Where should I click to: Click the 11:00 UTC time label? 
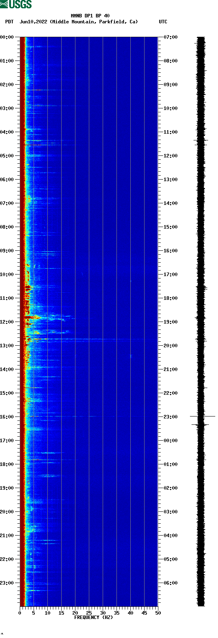[171, 132]
